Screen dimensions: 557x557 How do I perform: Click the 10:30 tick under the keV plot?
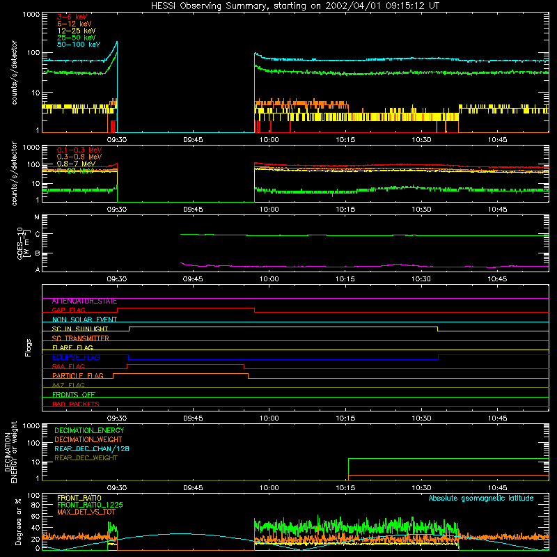click(x=421, y=140)
